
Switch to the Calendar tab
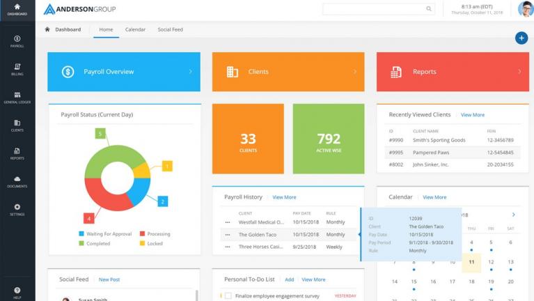[x=135, y=30]
